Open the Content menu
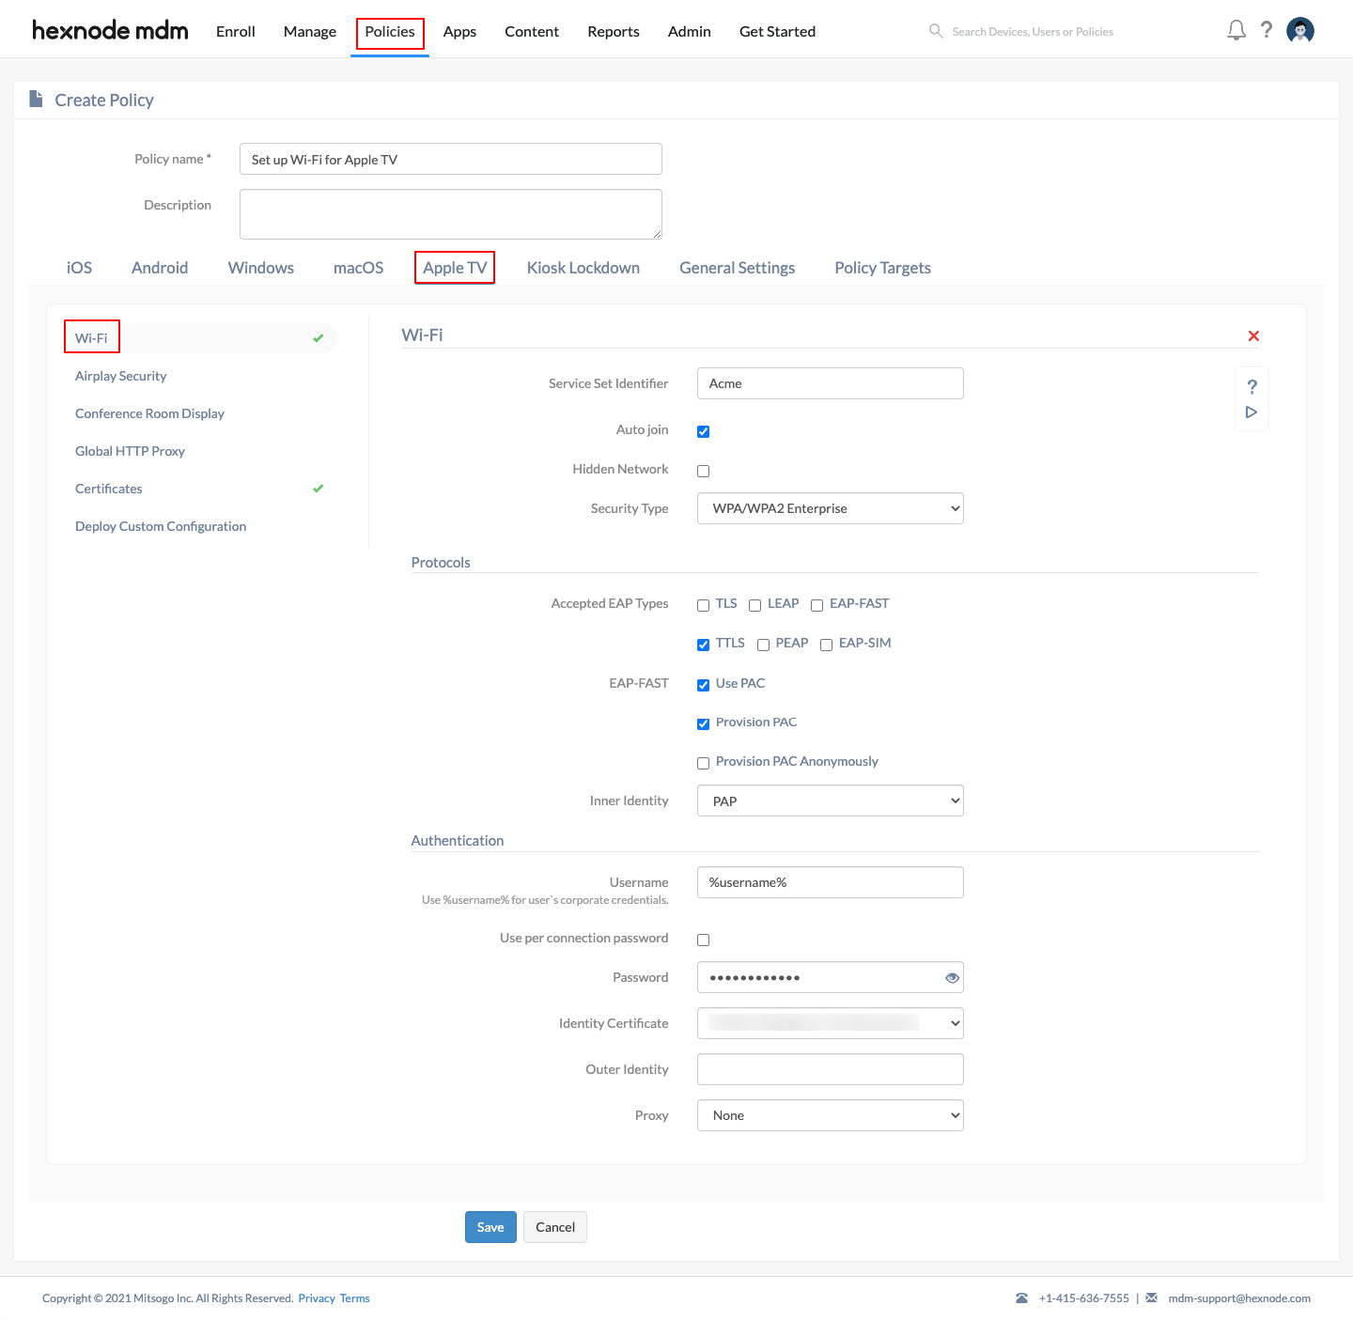1353x1321 pixels. click(532, 32)
